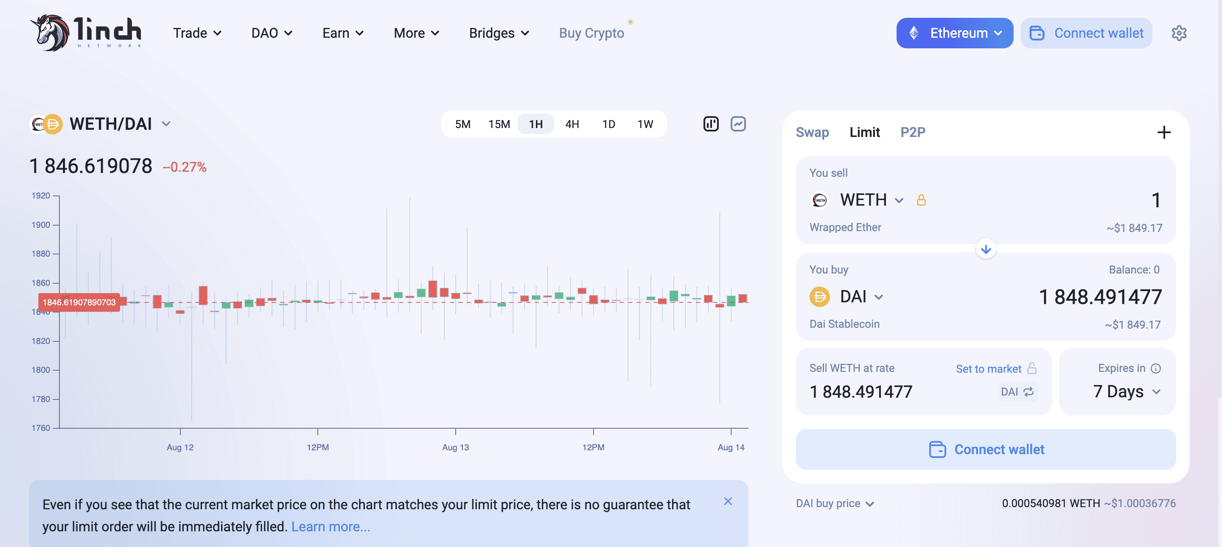Open the 7 Days expiry dropdown
Image resolution: width=1222 pixels, height=547 pixels.
(1126, 391)
